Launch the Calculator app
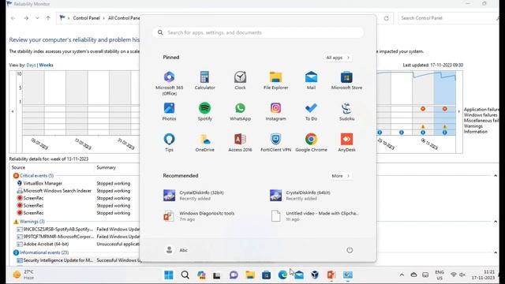505x284 pixels. 204,80
